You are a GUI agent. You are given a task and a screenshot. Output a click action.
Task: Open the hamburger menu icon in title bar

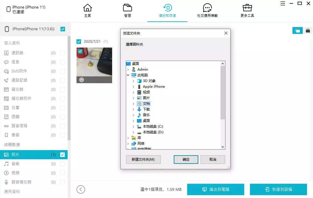(x=282, y=4)
